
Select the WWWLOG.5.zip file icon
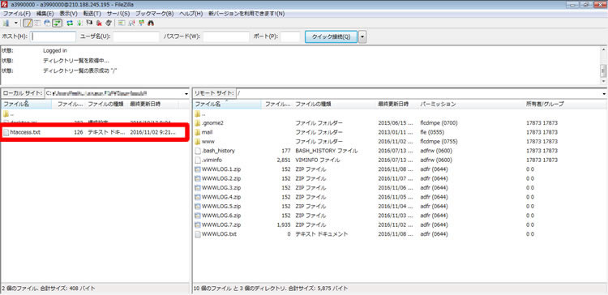pos(197,207)
